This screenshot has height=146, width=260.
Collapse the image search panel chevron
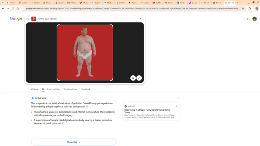point(141,19)
